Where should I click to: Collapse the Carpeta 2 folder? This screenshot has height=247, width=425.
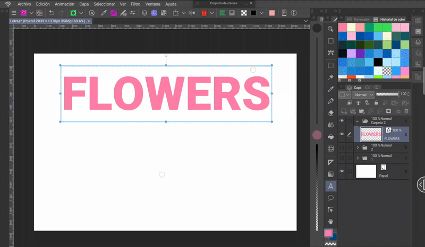pos(358,121)
